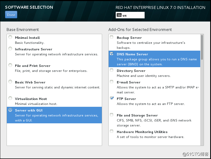Choose File and Print Server radio button
211x159 pixels.
(10, 65)
